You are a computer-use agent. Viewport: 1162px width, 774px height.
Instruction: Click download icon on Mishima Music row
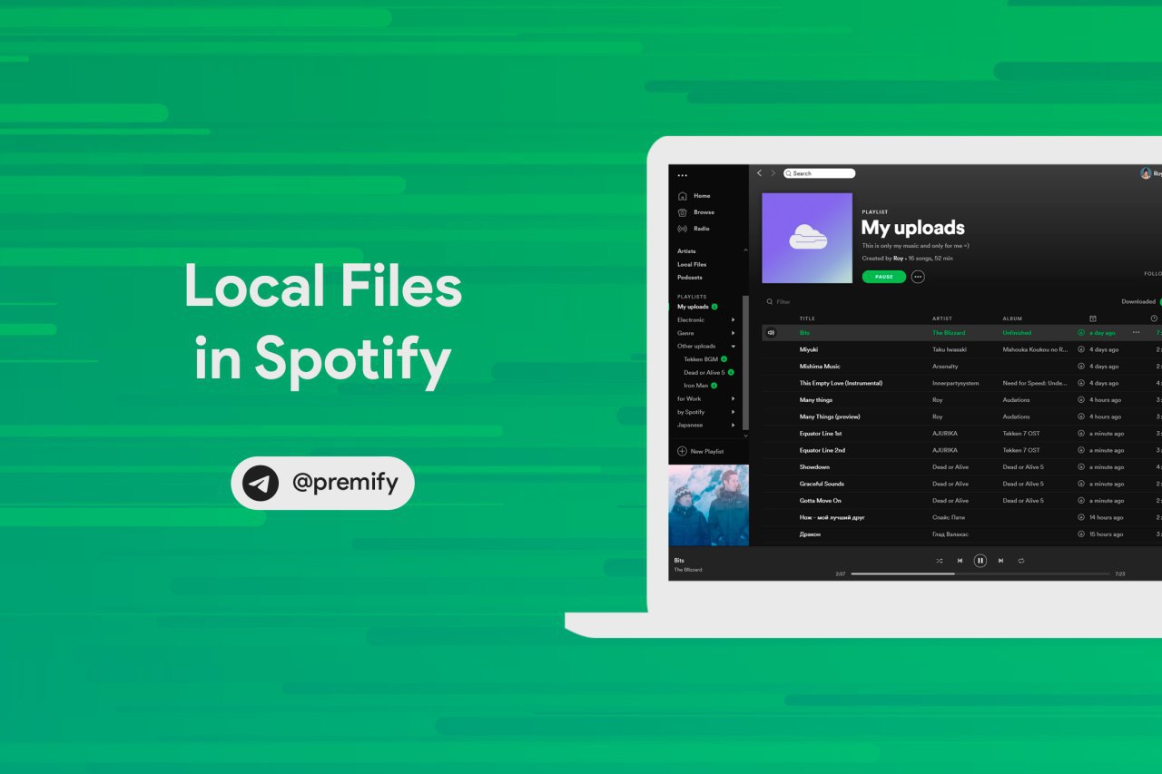(x=1081, y=367)
